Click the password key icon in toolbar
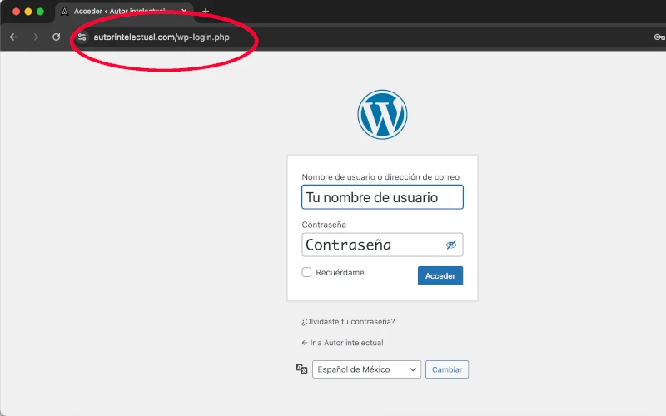This screenshot has height=416, width=666. (659, 37)
